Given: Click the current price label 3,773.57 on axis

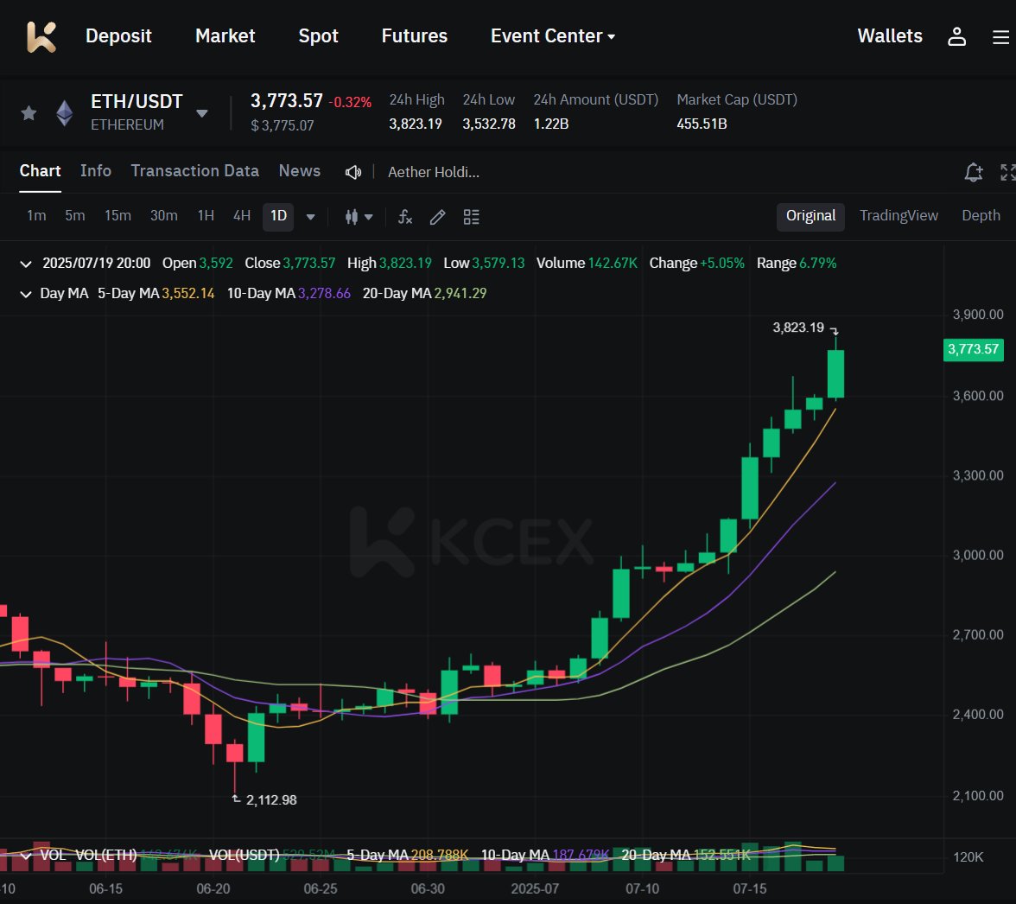Looking at the screenshot, I should point(973,349).
